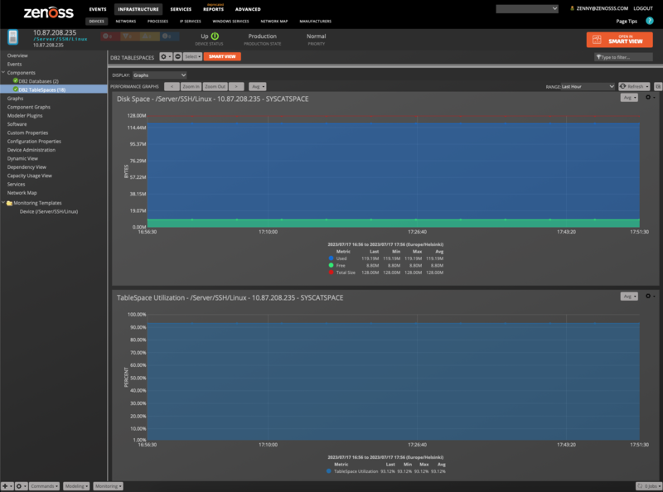663x492 pixels.
Task: Click the green device status power icon
Action: (x=215, y=36)
